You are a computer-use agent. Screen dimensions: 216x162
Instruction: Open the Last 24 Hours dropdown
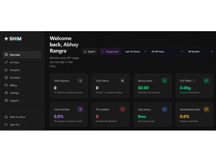coord(135,51)
